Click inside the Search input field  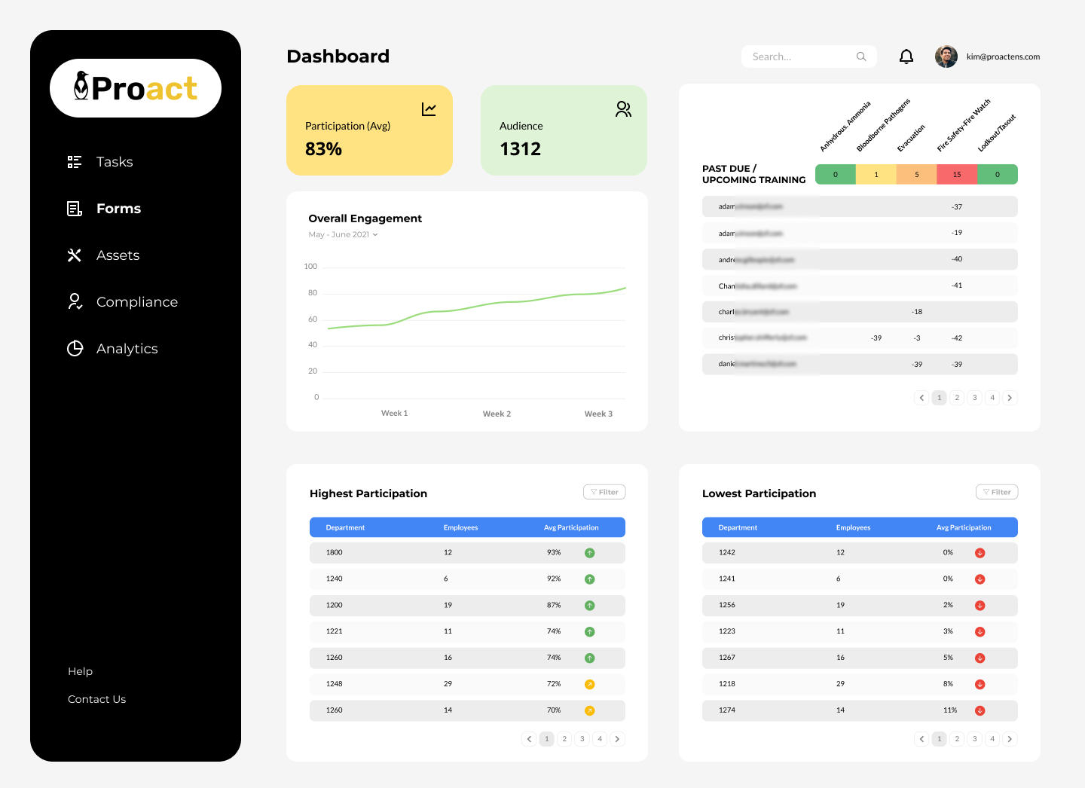click(799, 56)
